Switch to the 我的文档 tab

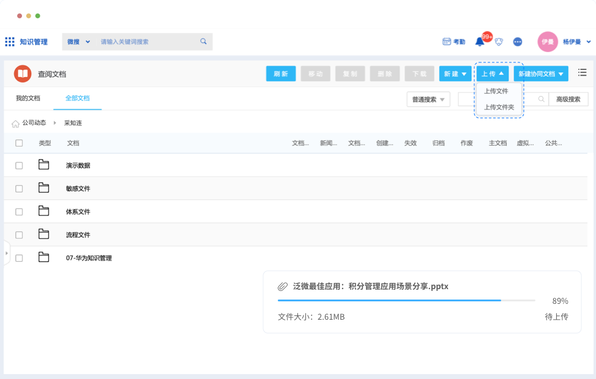[28, 98]
